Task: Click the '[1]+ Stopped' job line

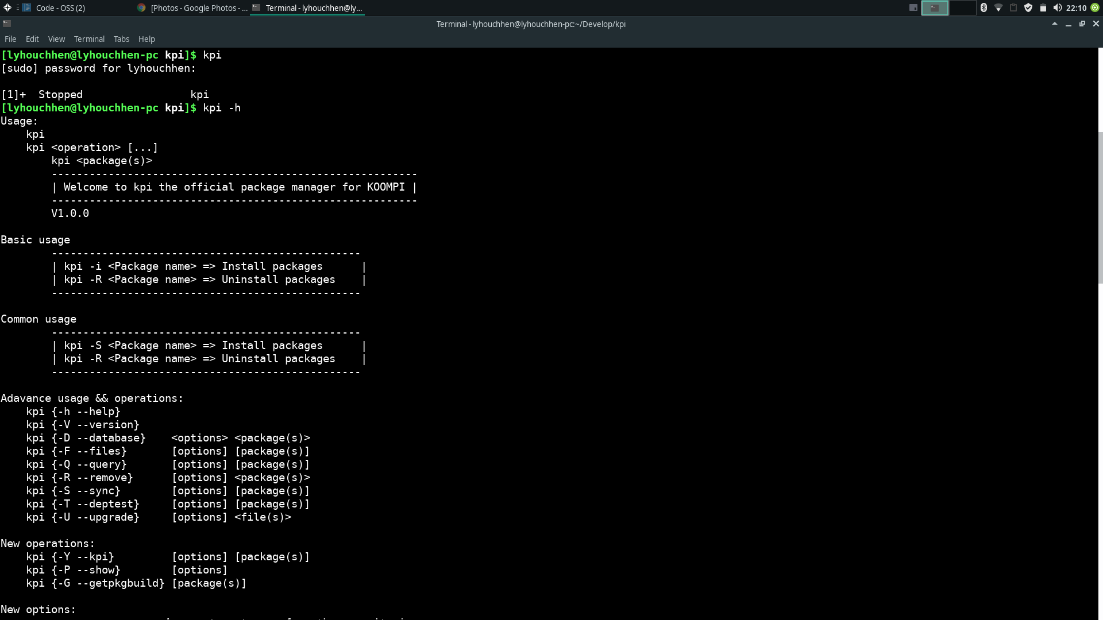Action: tap(105, 95)
